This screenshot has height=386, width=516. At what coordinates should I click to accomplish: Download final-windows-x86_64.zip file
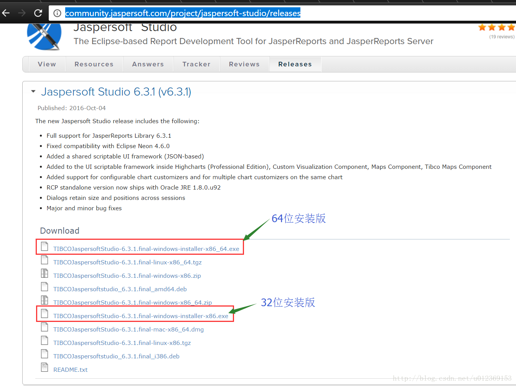coord(132,303)
